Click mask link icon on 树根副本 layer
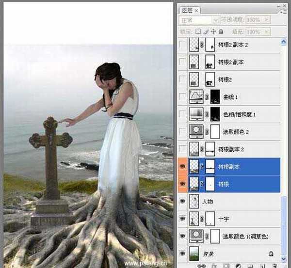Viewport: 291px width, 268px height. [x=202, y=167]
